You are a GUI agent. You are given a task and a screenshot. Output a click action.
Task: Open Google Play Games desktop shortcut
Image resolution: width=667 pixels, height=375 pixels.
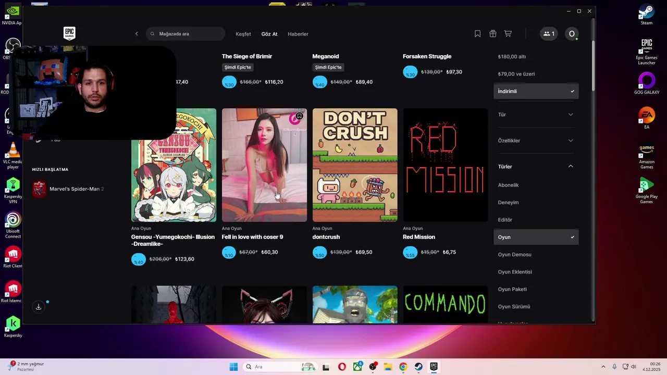coord(646,191)
